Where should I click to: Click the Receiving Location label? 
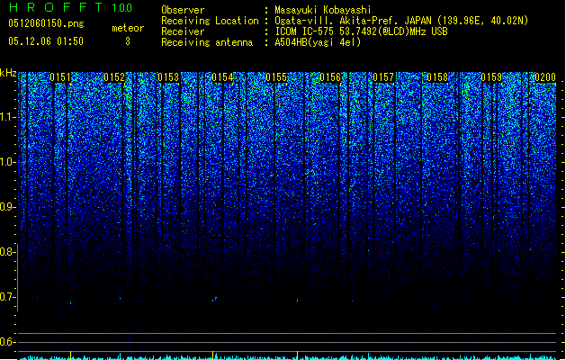point(210,21)
